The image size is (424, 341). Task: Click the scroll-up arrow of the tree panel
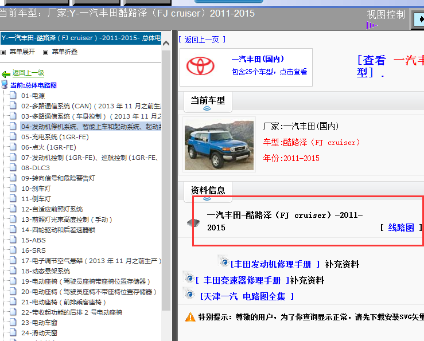pos(166,43)
